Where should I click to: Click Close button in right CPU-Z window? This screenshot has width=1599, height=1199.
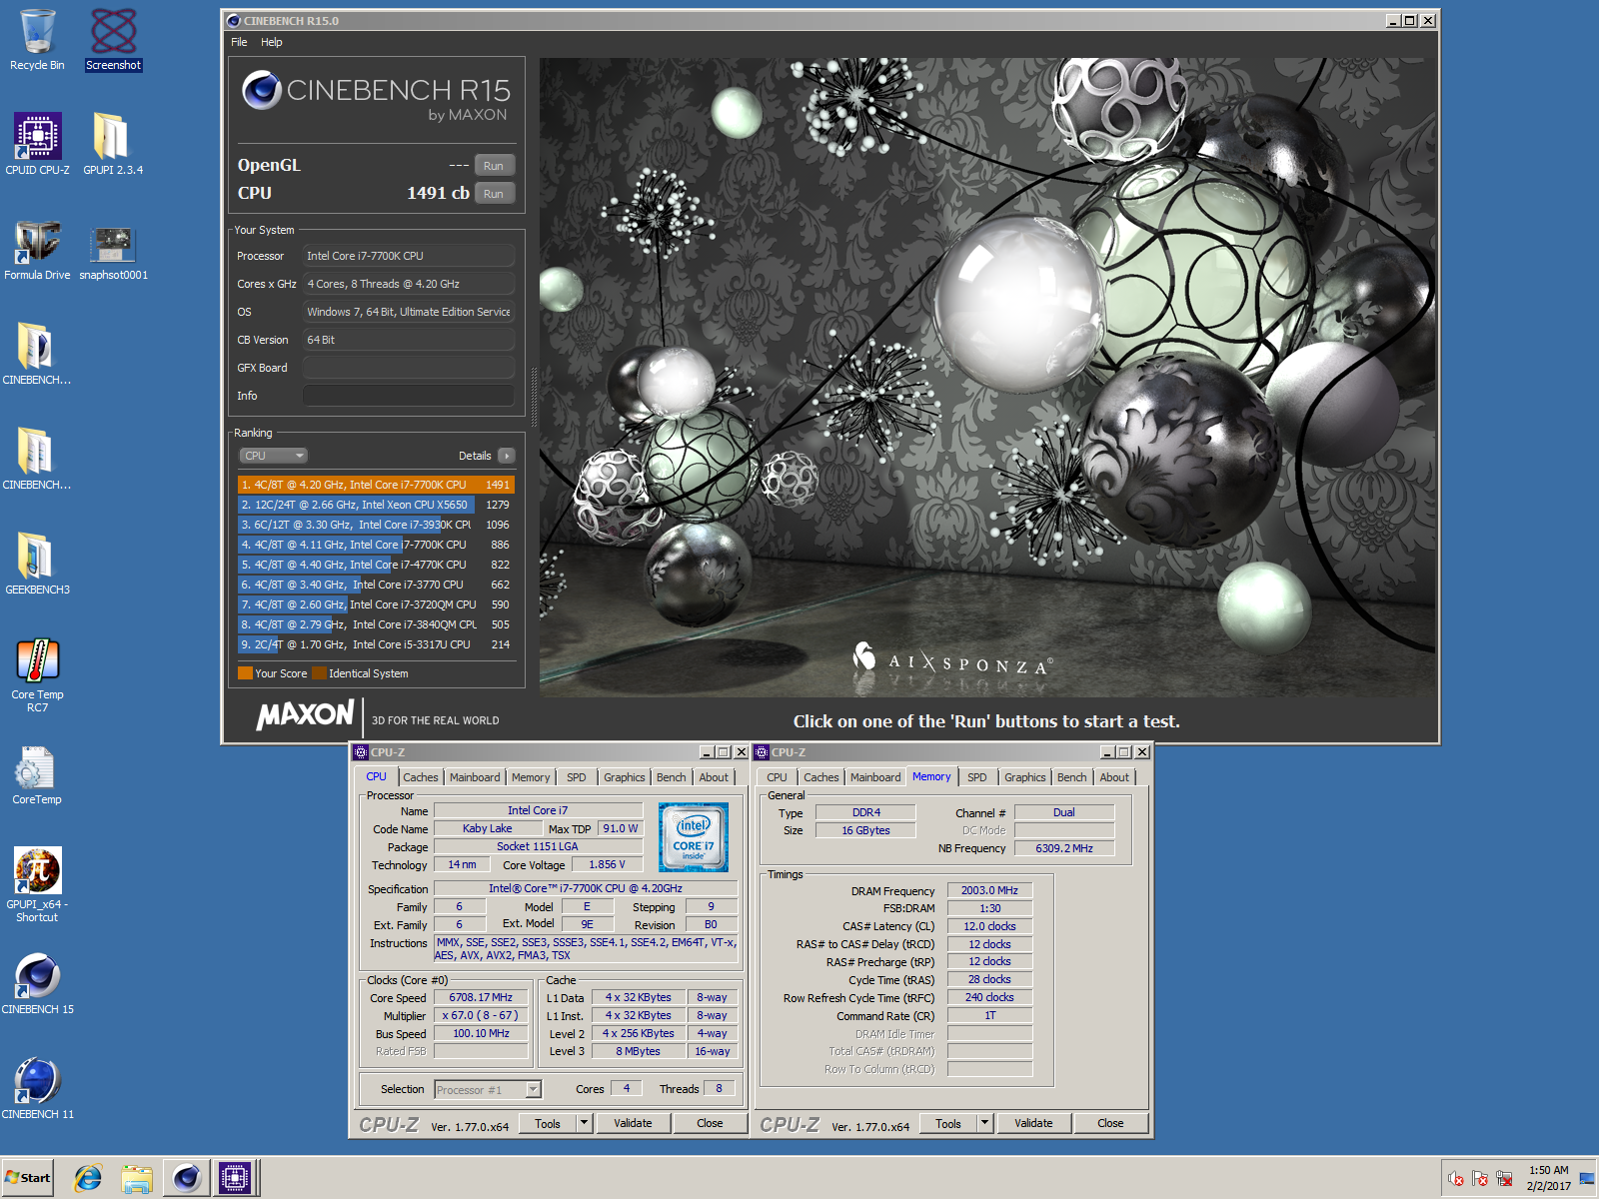tap(1110, 1123)
